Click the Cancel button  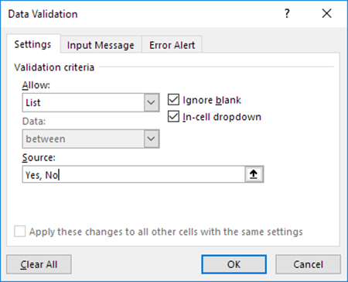[308, 264]
